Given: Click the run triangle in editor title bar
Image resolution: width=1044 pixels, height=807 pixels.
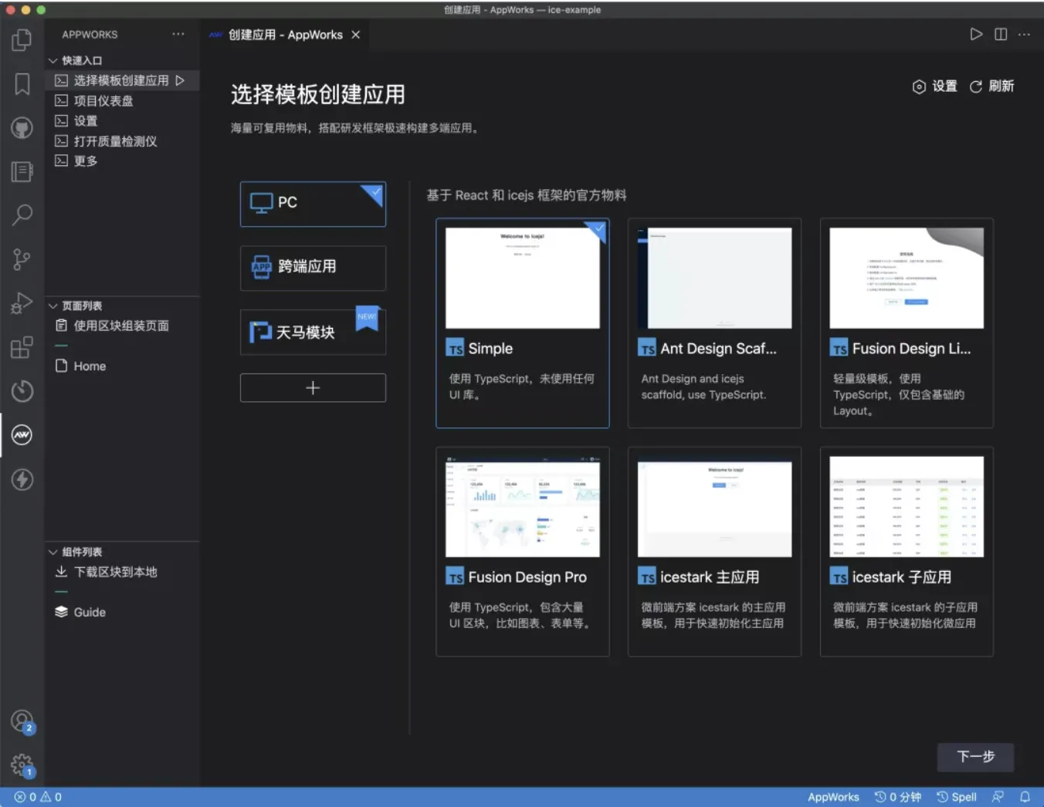Looking at the screenshot, I should [x=976, y=34].
